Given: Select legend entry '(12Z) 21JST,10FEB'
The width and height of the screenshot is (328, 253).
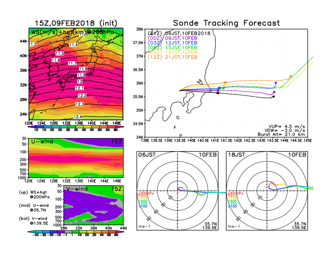Looking at the screenshot, I should click(x=173, y=57).
